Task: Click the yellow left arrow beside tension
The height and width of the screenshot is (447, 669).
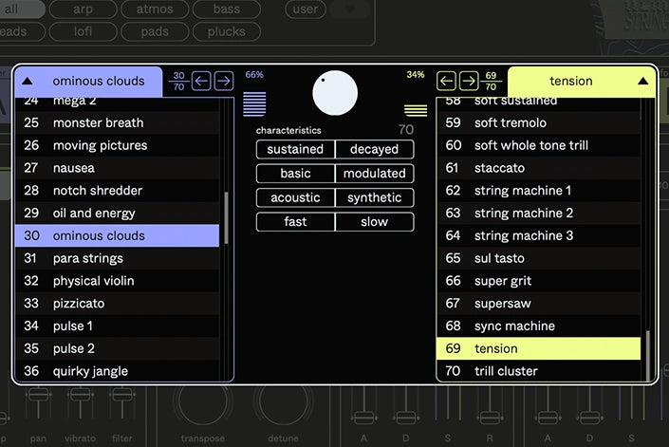Action: coord(447,81)
